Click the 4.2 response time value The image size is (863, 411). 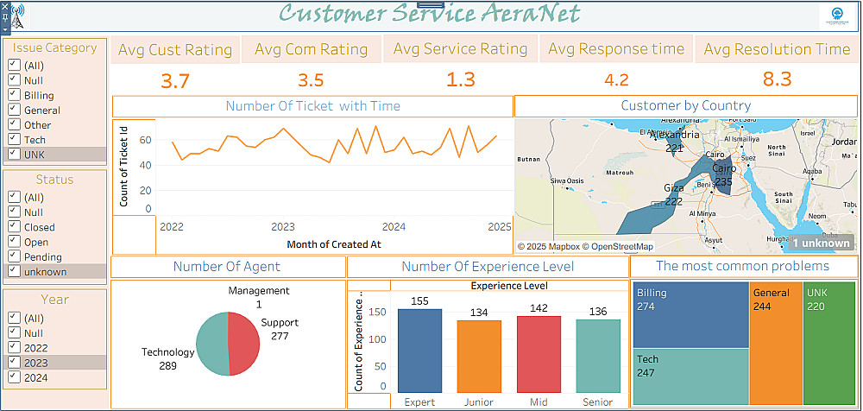616,80
